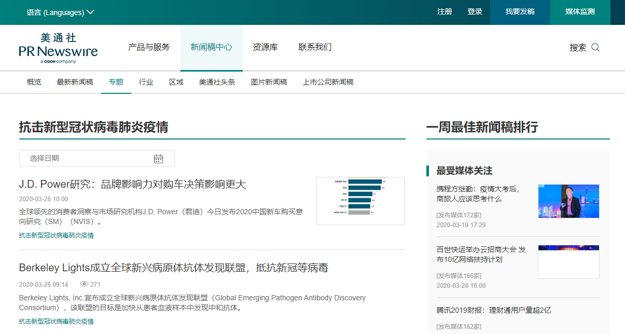Switch to the 最新新闻稿 tab
This screenshot has height=334, width=625.
tap(75, 82)
